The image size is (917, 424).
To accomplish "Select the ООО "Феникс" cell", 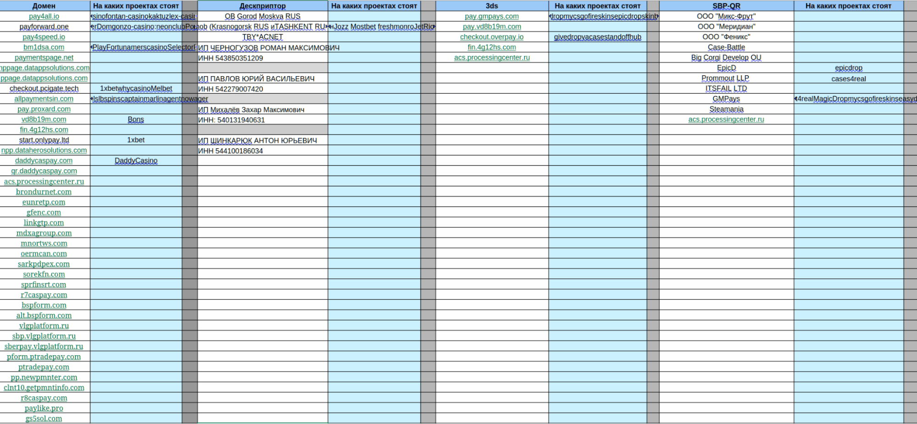I will tap(726, 37).
